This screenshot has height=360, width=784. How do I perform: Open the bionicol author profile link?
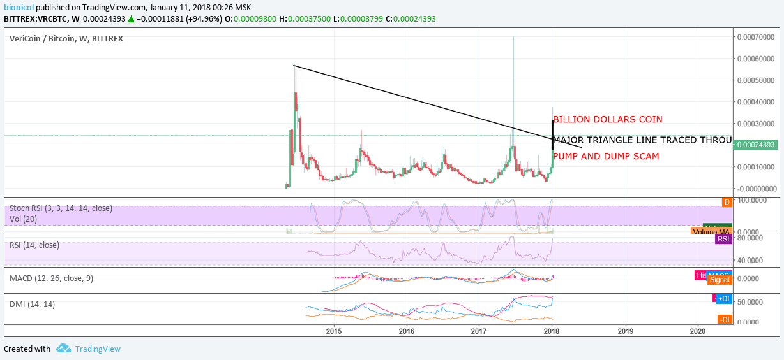tap(18, 8)
